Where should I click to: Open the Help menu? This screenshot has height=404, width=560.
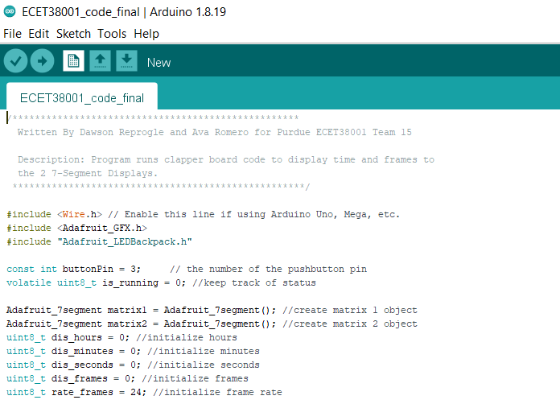[x=146, y=34]
